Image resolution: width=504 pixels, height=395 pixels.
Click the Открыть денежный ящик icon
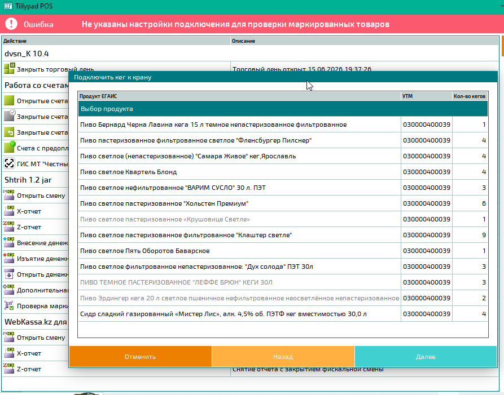point(9,274)
